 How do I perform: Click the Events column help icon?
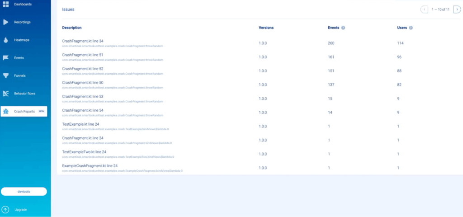343,28
